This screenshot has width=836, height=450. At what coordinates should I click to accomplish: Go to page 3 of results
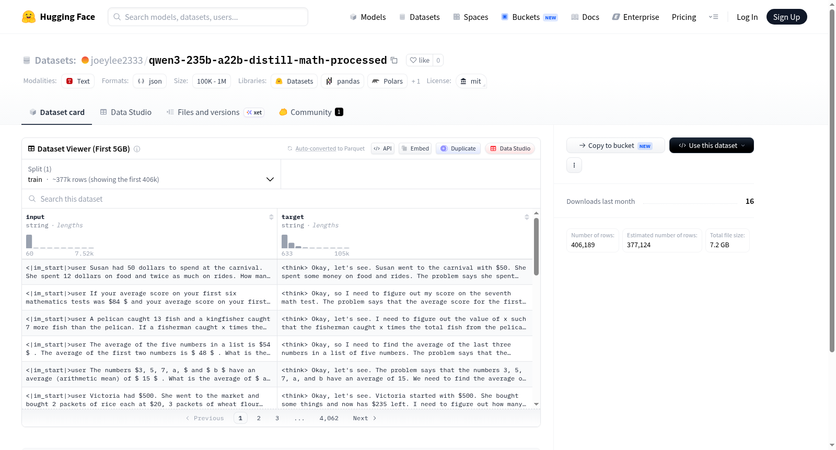pyautogui.click(x=277, y=418)
